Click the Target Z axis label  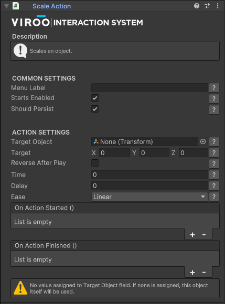[x=174, y=153]
